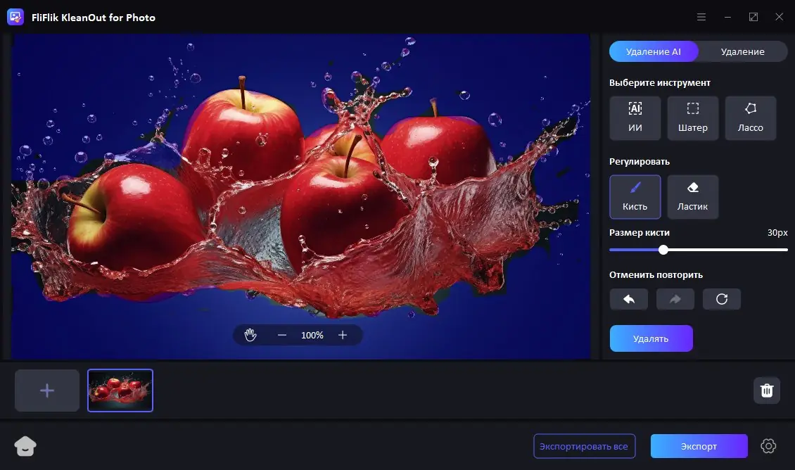
Task: Choose the Кисть brush tool
Action: (x=635, y=197)
